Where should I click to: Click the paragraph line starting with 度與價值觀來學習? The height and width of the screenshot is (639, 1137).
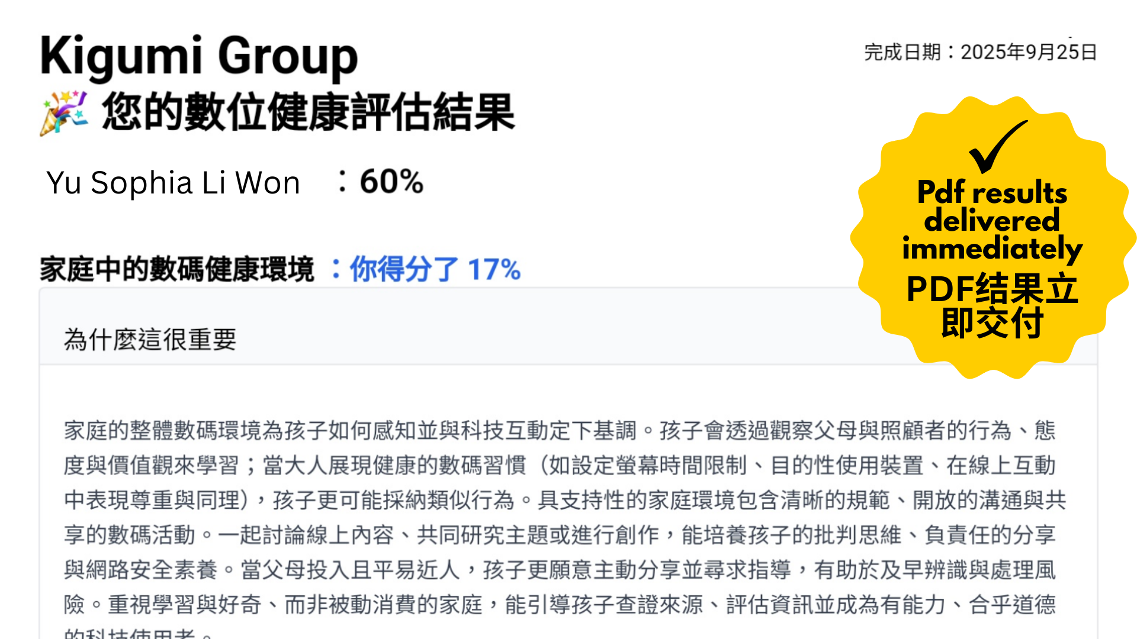(559, 465)
